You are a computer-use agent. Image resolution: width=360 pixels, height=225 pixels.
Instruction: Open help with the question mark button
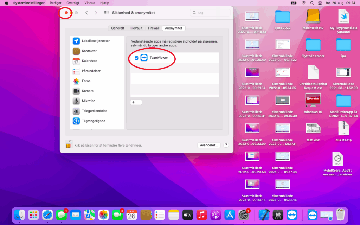click(226, 145)
